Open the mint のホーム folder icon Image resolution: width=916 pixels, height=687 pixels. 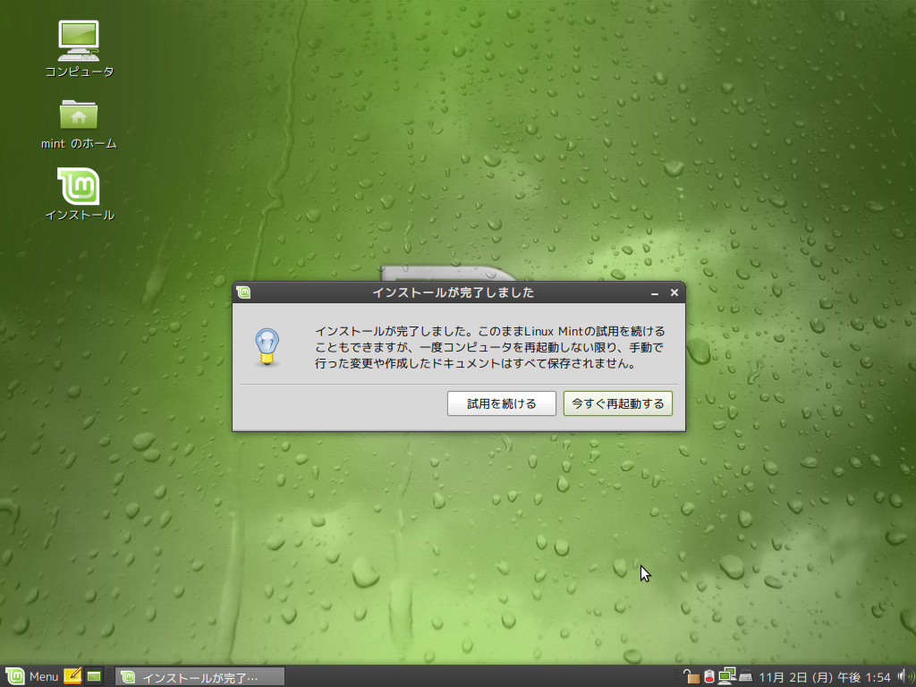coord(79,124)
